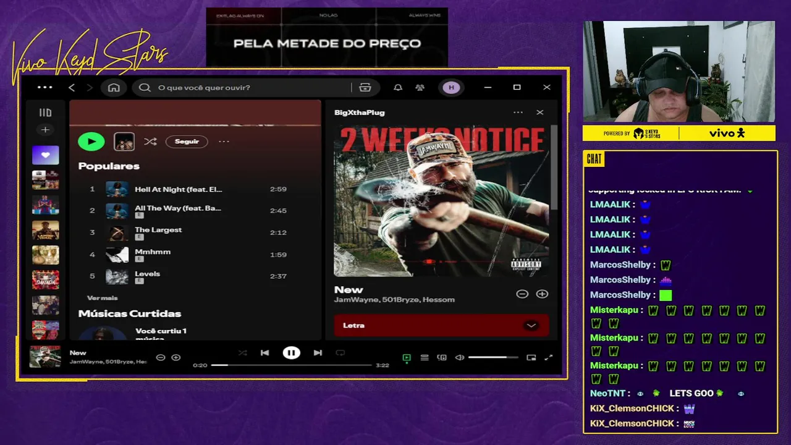Collapse Your Library sidebar icon
The image size is (791, 445).
[45, 112]
